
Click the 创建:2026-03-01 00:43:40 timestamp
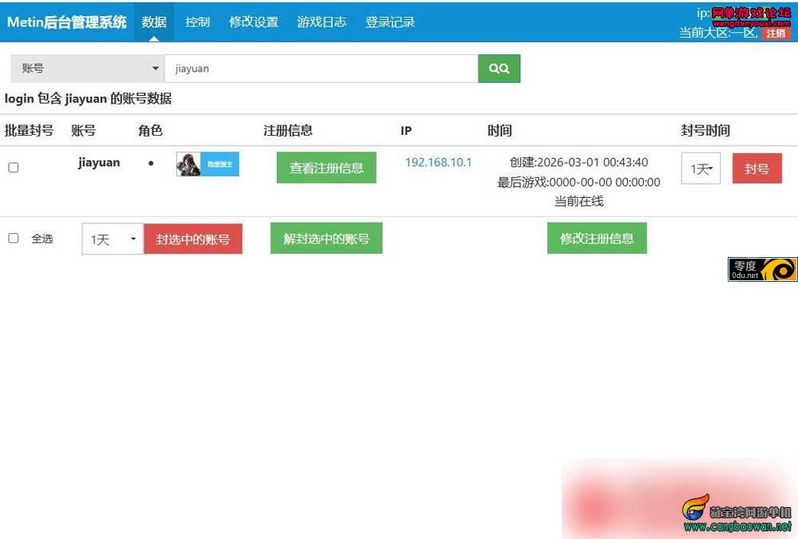(x=579, y=163)
